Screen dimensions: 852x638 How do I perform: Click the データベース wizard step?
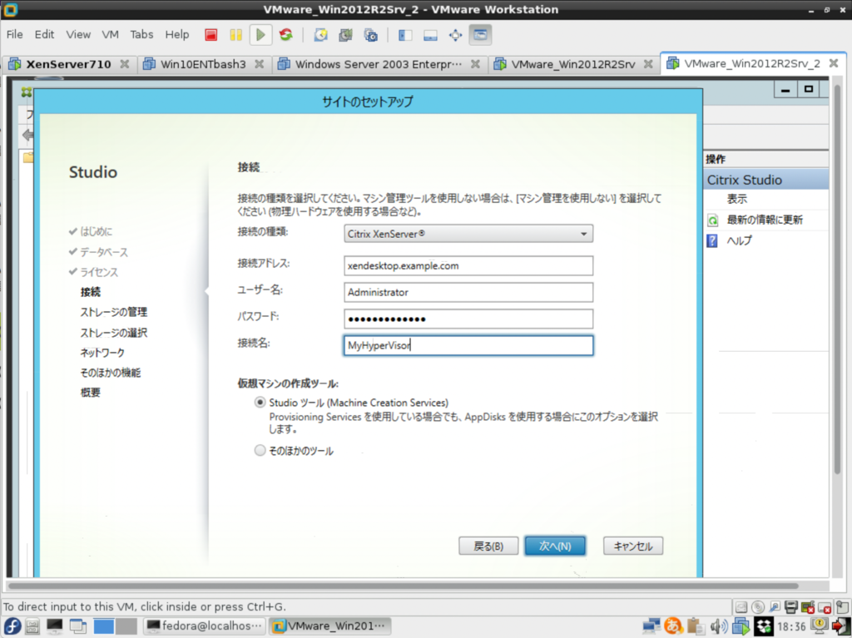(x=104, y=252)
